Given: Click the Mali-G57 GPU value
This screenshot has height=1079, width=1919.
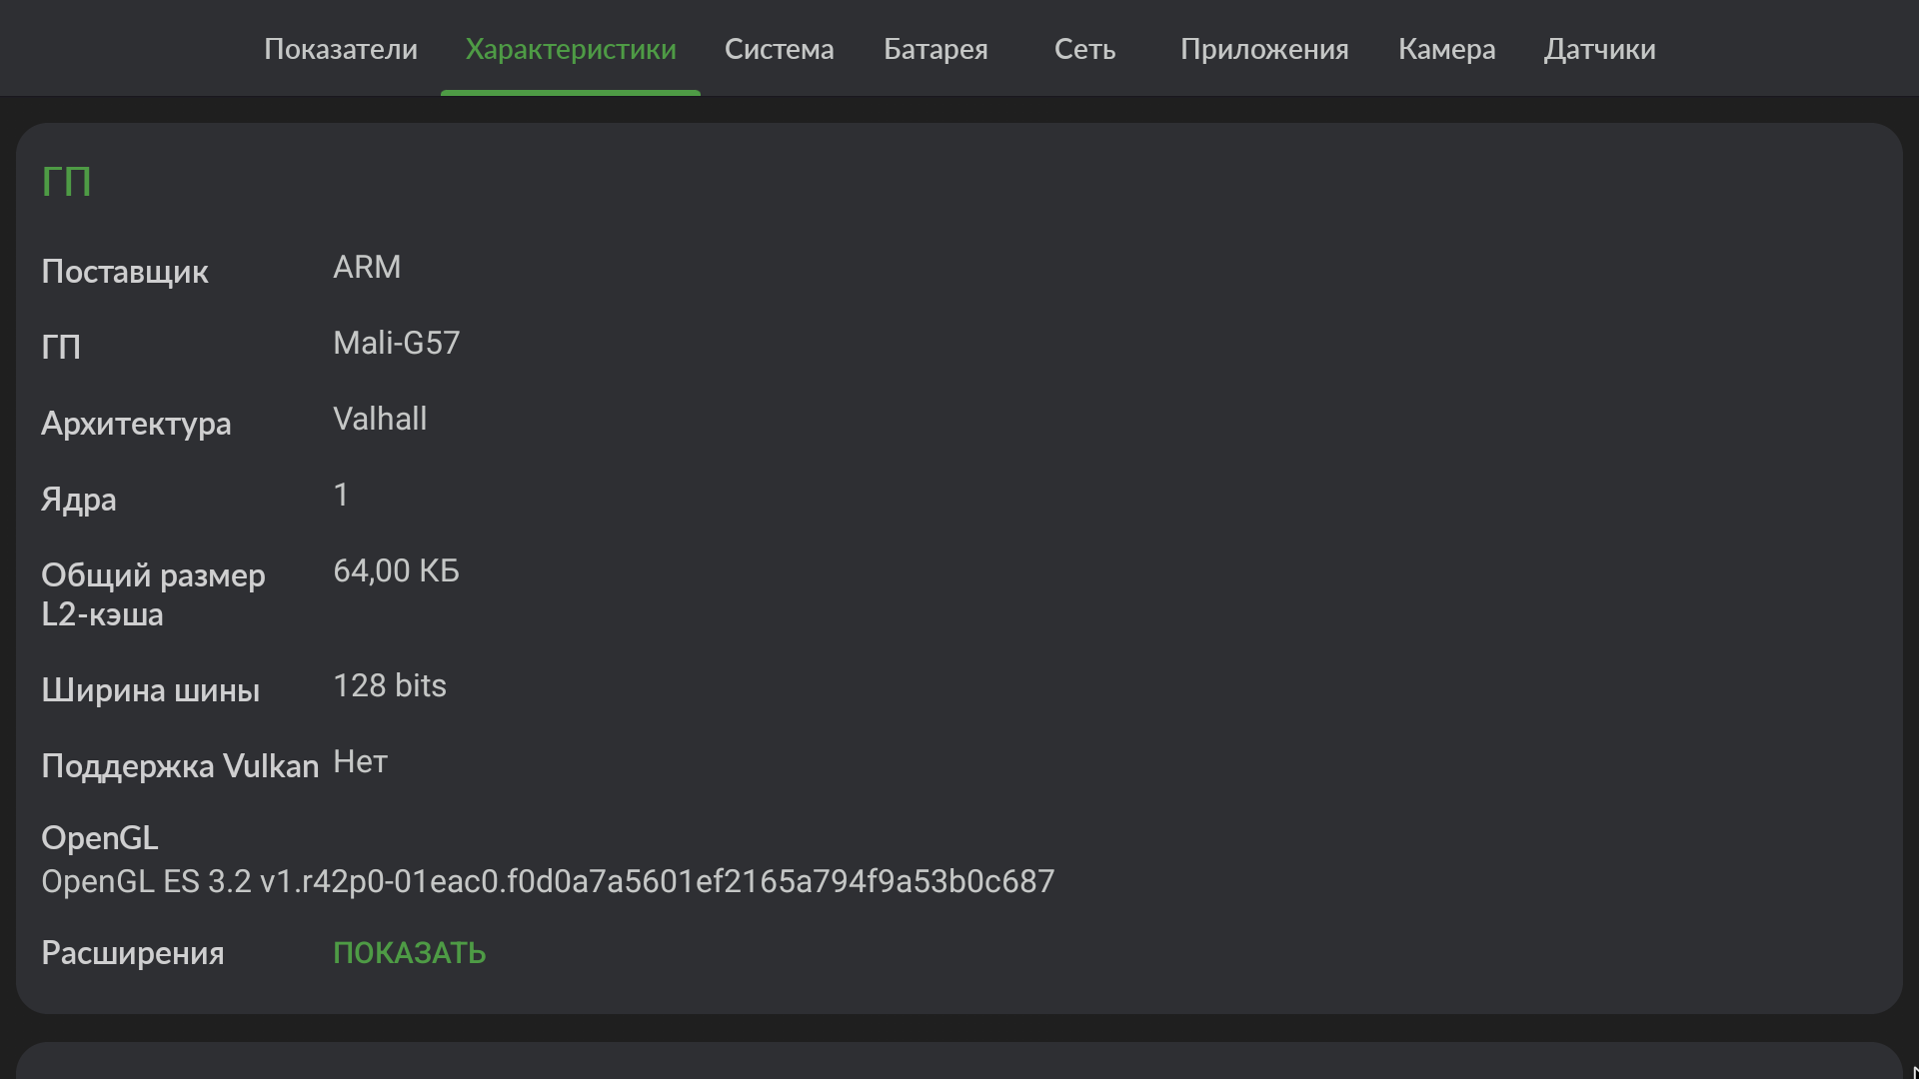Looking at the screenshot, I should (x=396, y=343).
